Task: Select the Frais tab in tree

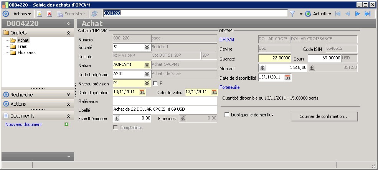Action: tap(22, 46)
